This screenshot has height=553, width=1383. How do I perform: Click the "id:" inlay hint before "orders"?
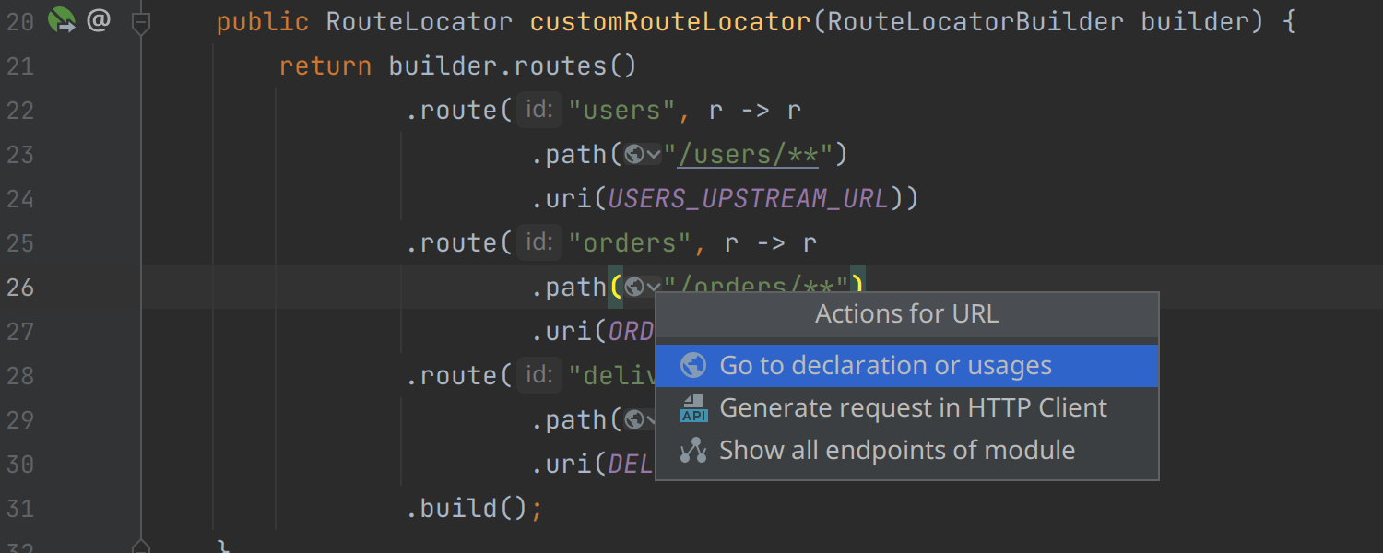538,243
